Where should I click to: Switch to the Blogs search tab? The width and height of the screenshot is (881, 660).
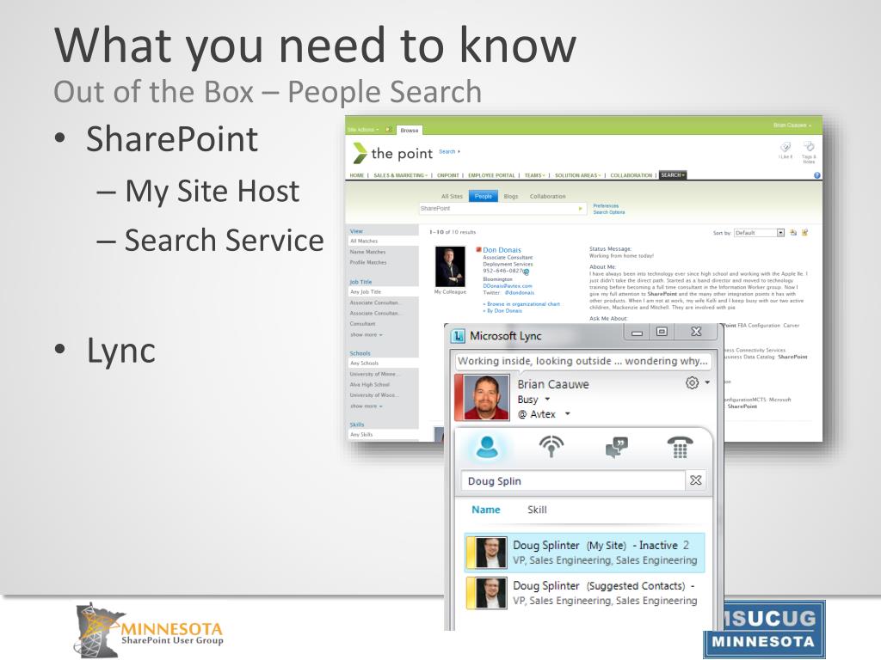511,197
